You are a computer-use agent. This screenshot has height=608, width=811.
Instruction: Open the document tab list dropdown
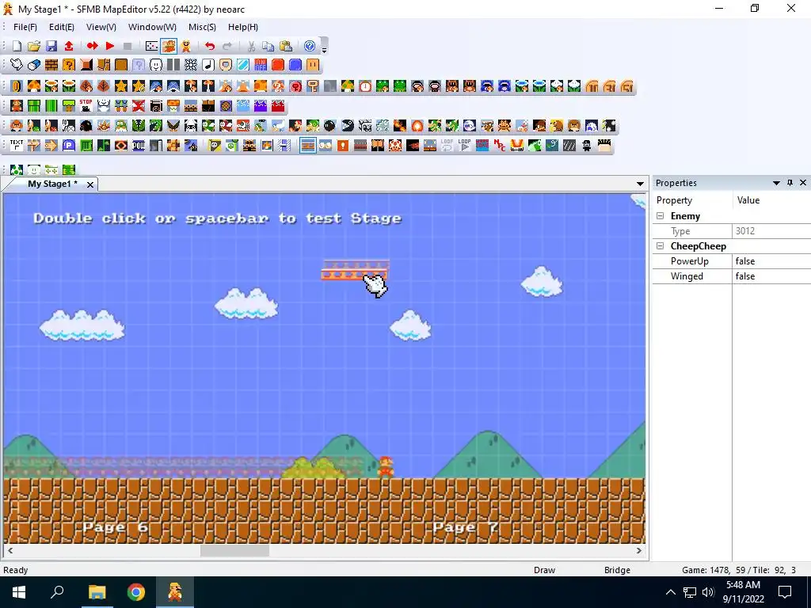(640, 184)
